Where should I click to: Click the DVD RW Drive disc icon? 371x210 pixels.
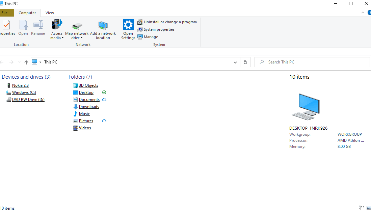point(9,100)
